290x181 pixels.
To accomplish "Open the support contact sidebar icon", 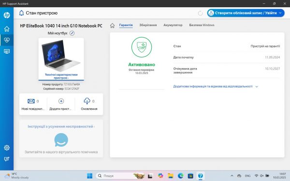I will tap(7, 51).
